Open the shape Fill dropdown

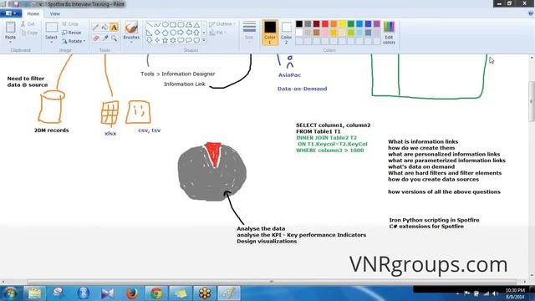click(x=217, y=33)
